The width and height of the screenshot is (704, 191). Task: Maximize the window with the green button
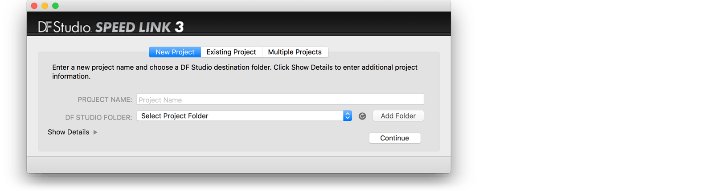point(55,6)
